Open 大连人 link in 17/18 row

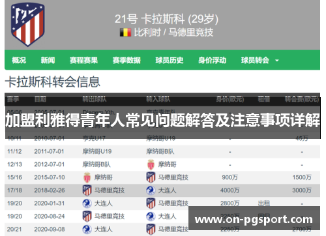pyautogui.click(x=167, y=190)
